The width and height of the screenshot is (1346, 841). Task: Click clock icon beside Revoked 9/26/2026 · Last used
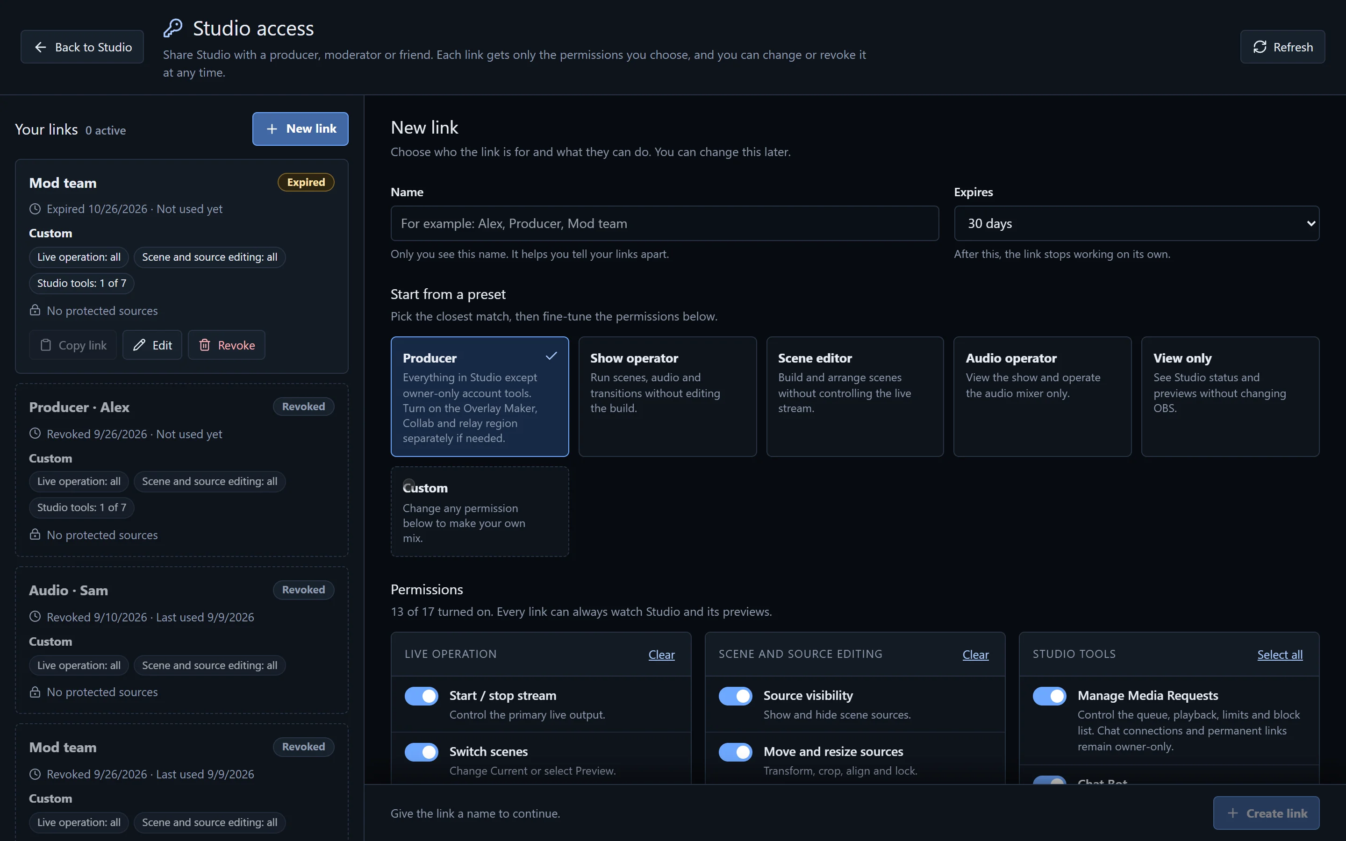(35, 774)
